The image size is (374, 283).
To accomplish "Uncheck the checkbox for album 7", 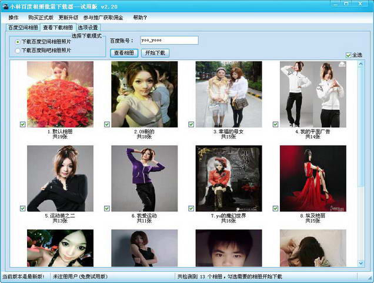I will 191,208.
